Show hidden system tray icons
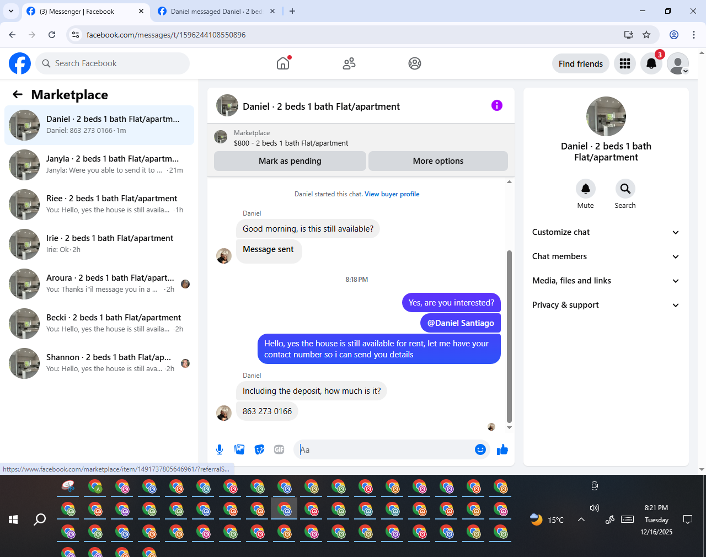706x557 pixels. click(581, 519)
